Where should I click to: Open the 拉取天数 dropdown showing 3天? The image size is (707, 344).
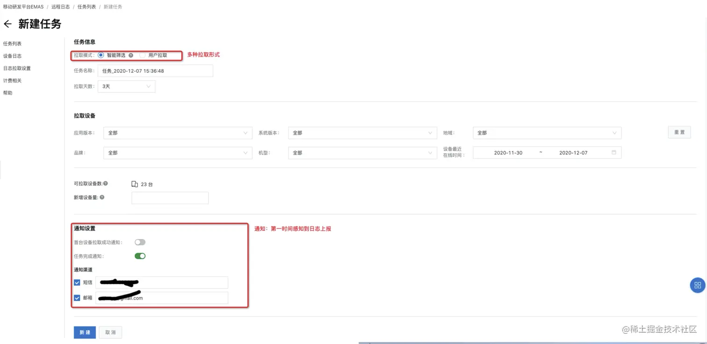(126, 86)
